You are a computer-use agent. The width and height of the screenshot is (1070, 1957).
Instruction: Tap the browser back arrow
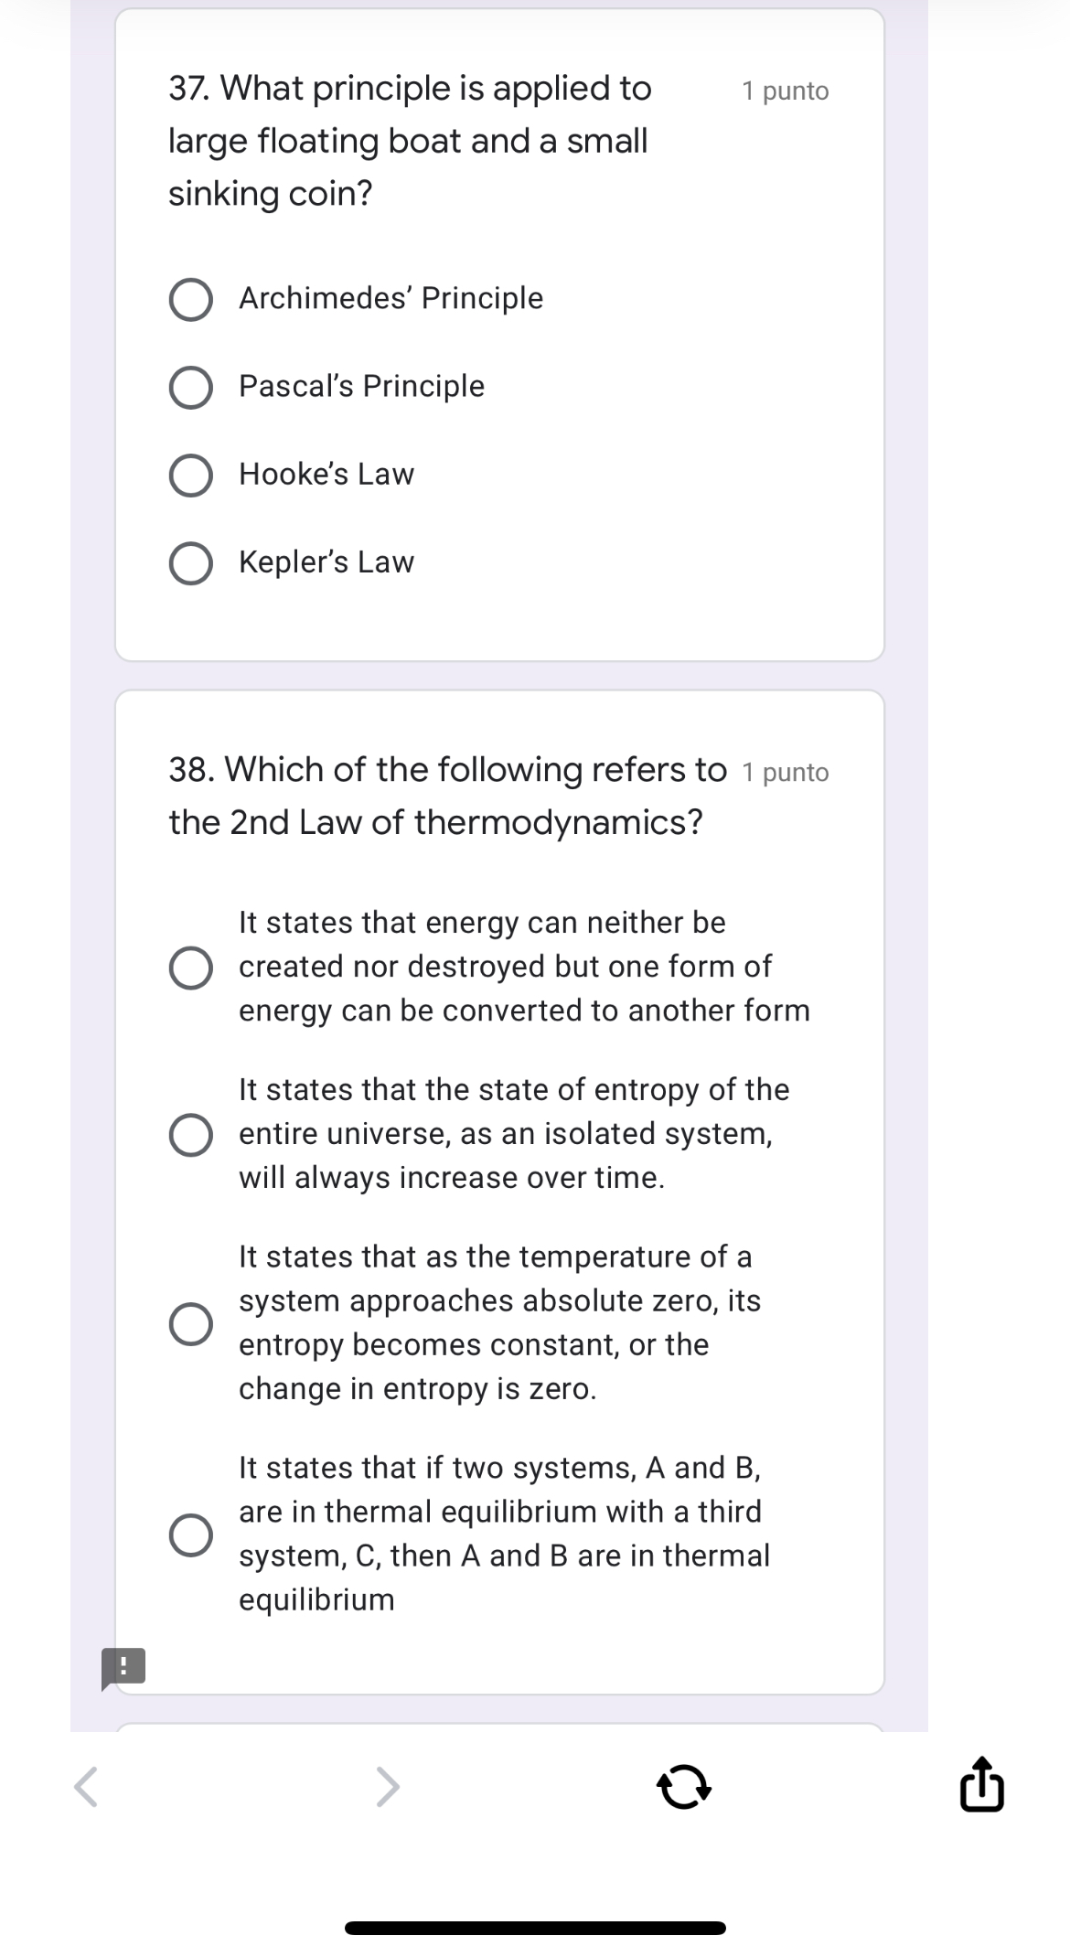86,1787
